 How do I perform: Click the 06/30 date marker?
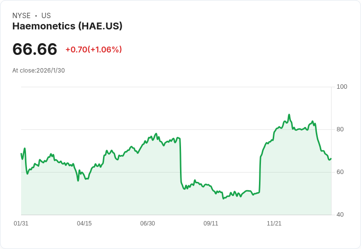(x=148, y=224)
